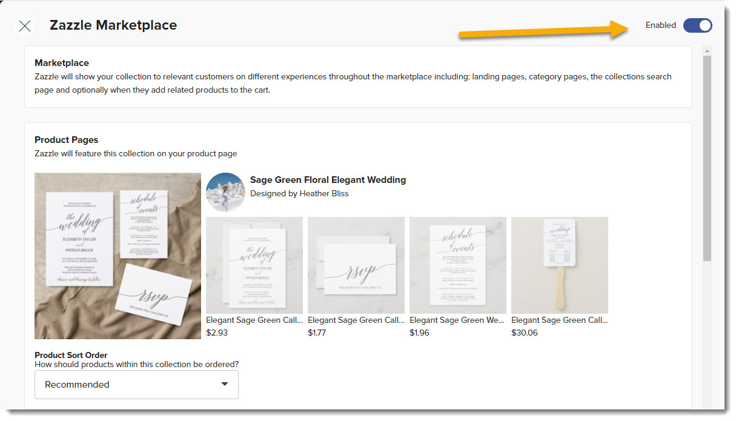Click the scrollbar up arrow
The image size is (736, 421).
707,50
